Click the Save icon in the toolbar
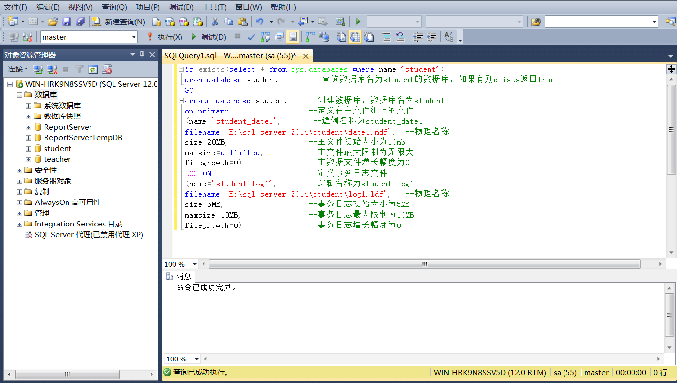 point(67,22)
